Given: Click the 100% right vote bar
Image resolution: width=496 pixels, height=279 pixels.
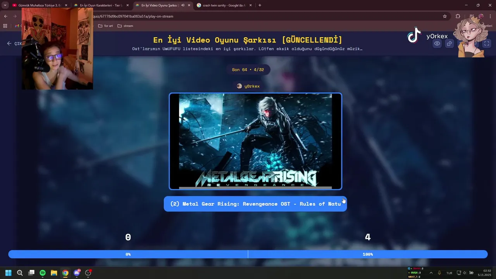Looking at the screenshot, I should (x=368, y=254).
